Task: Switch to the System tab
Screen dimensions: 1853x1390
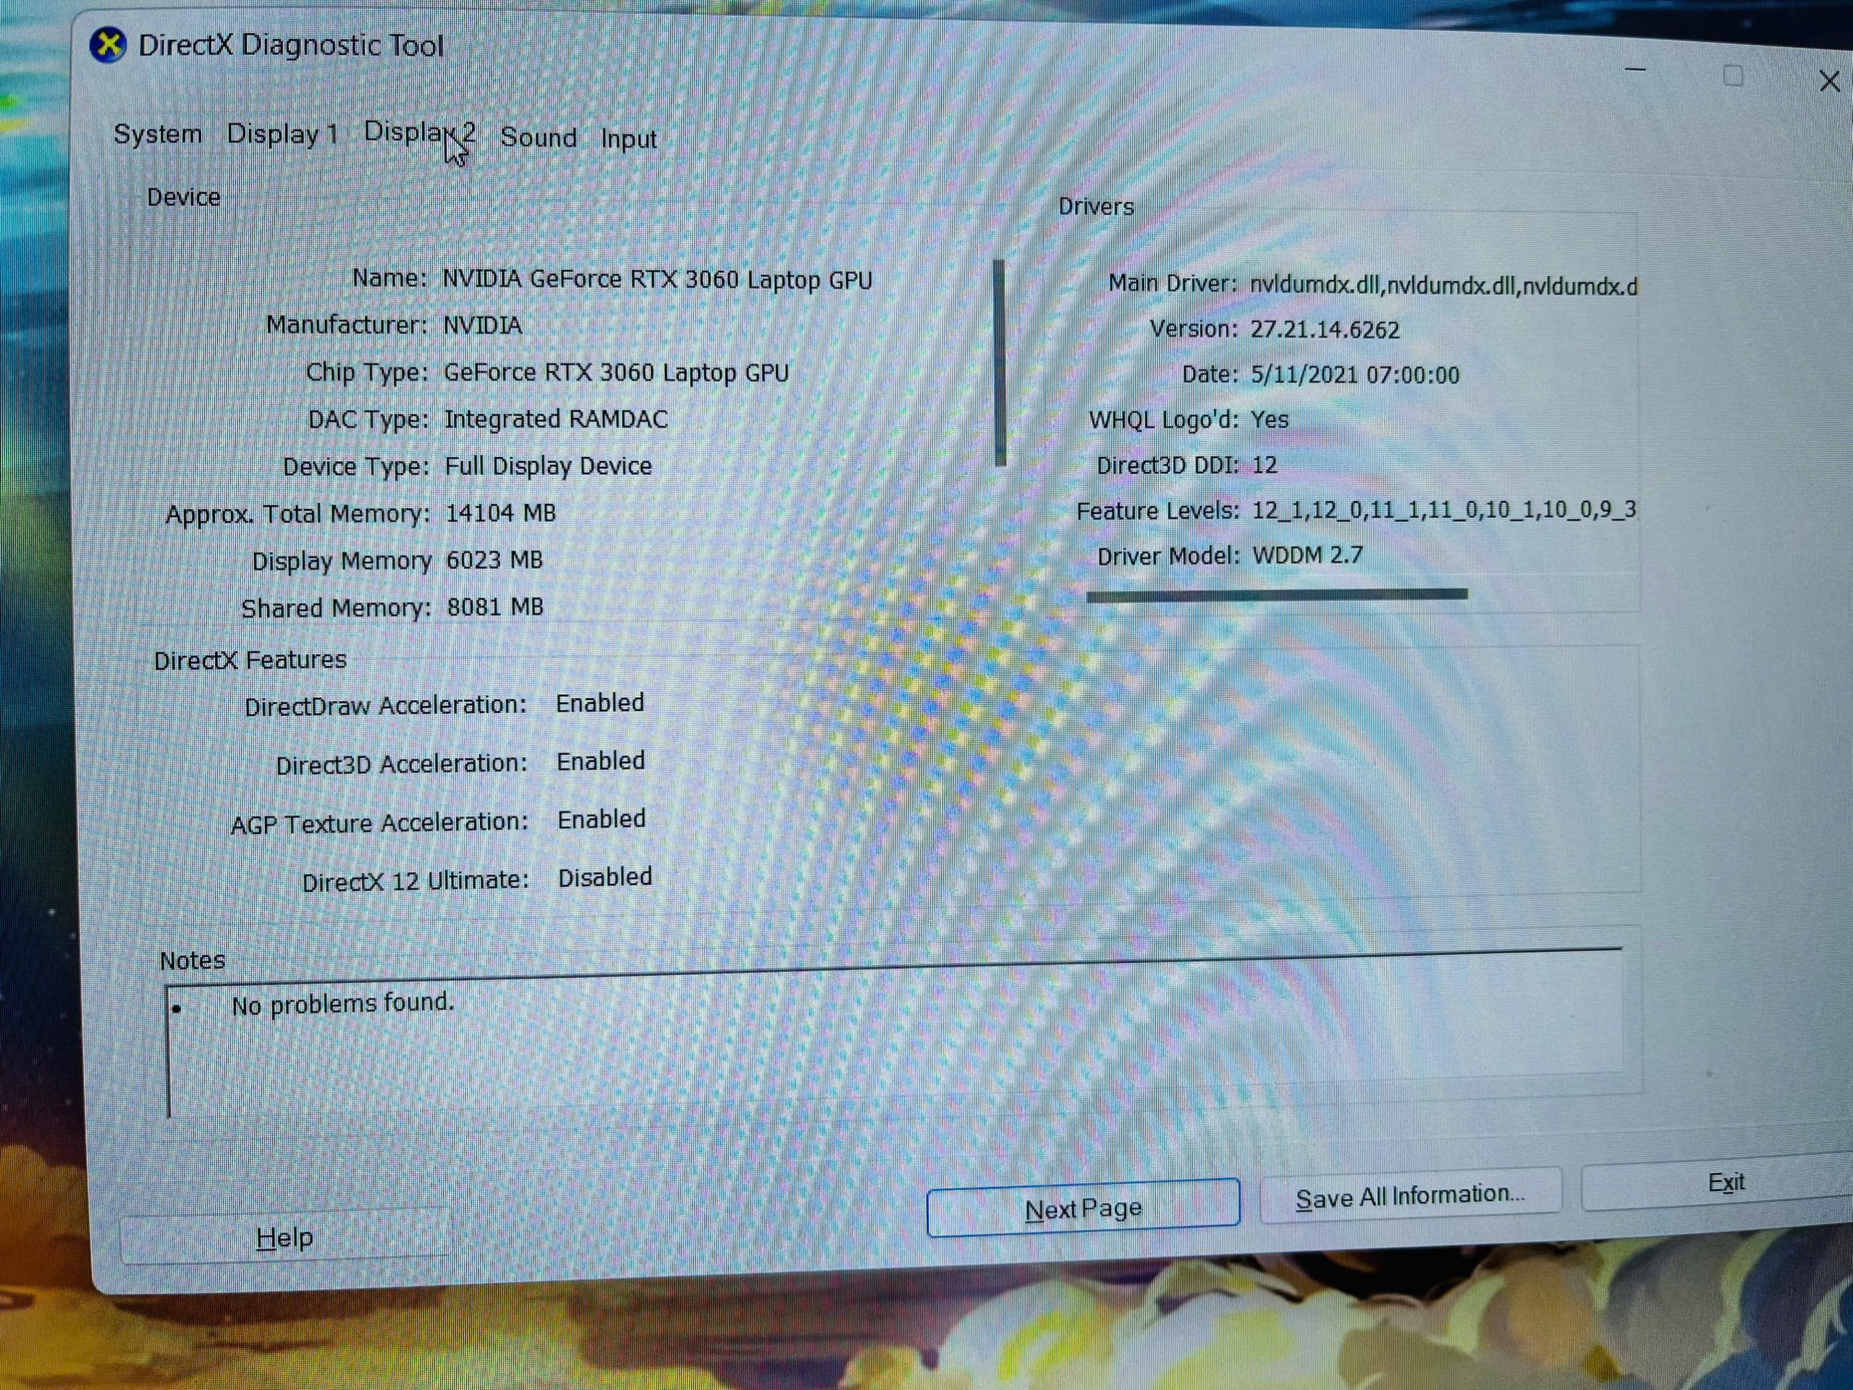Action: [158, 134]
